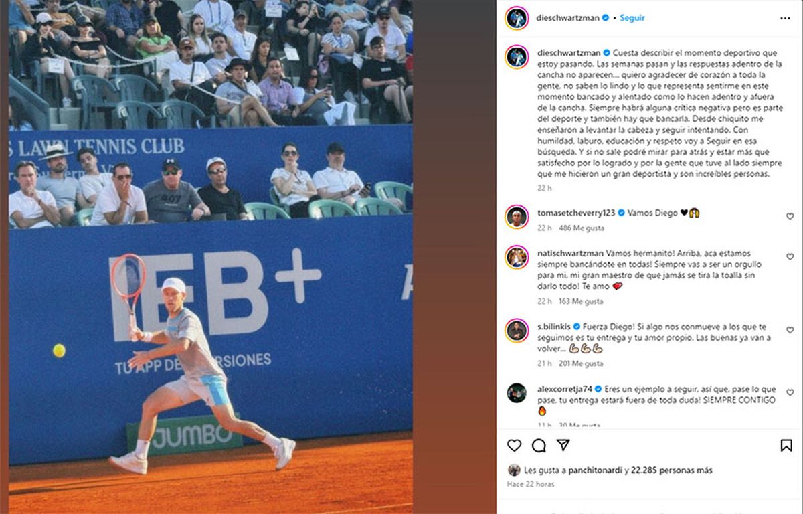The height and width of the screenshot is (514, 803).
Task: Open the alexcorretja74 username link
Action: [565, 388]
